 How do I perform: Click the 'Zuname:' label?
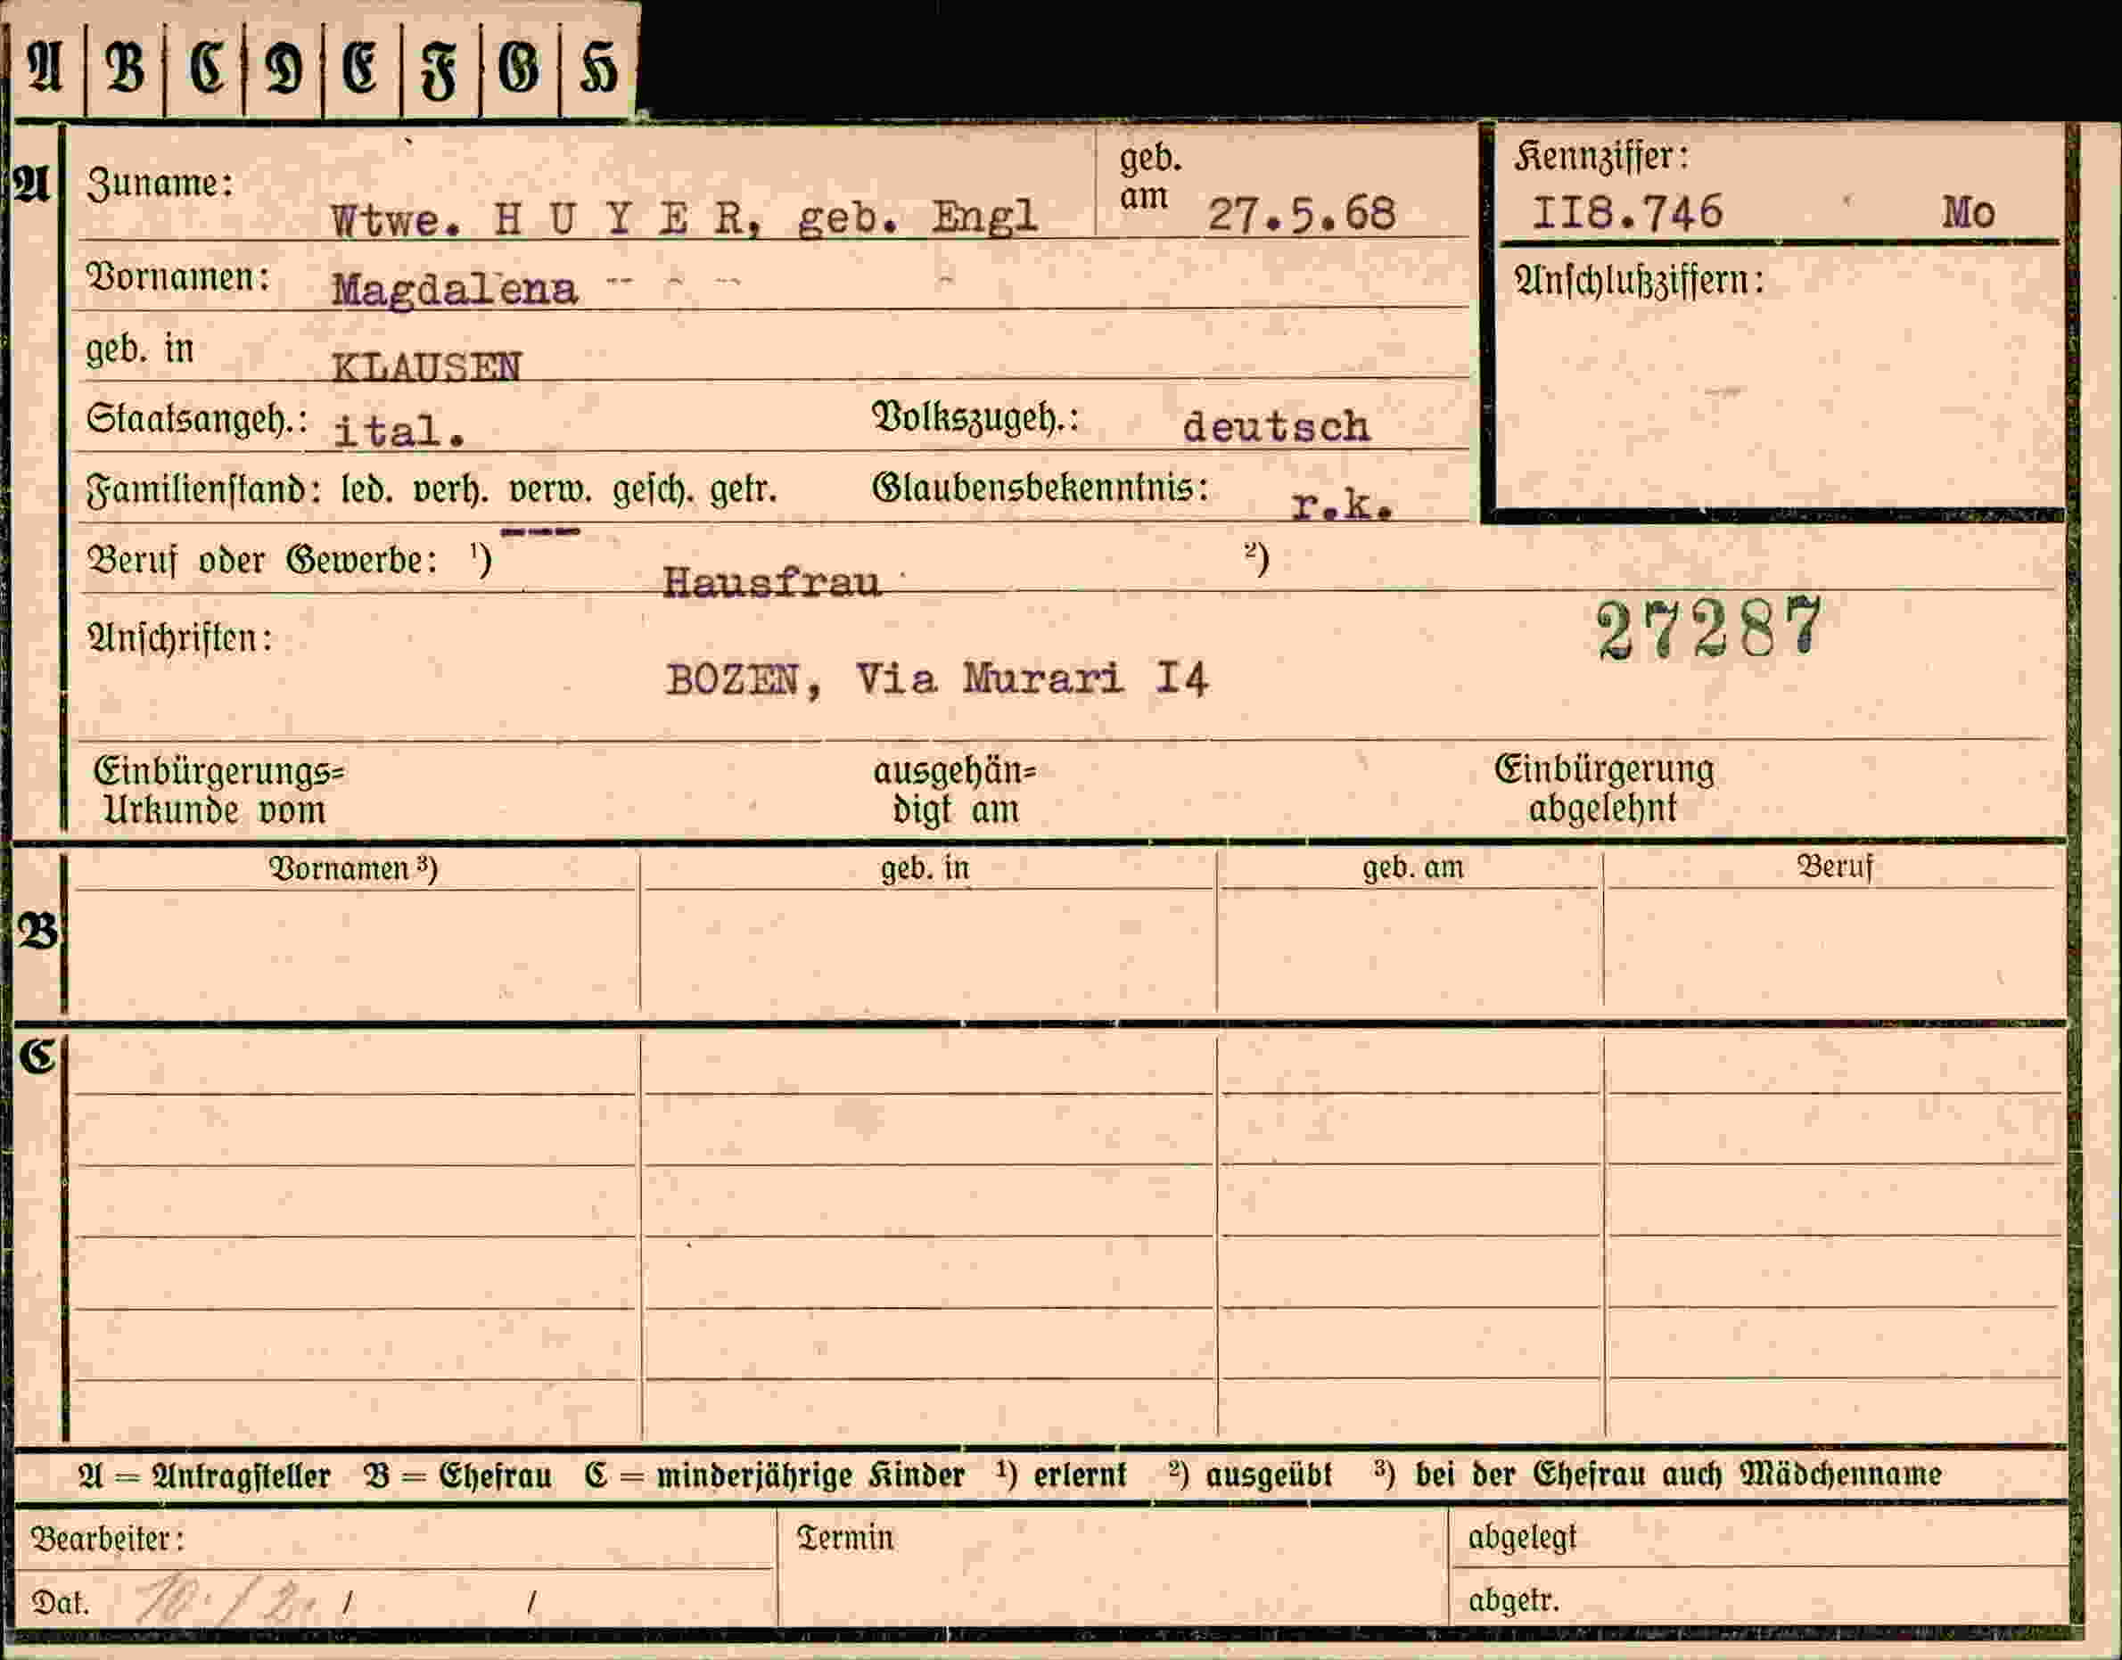pyautogui.click(x=160, y=183)
